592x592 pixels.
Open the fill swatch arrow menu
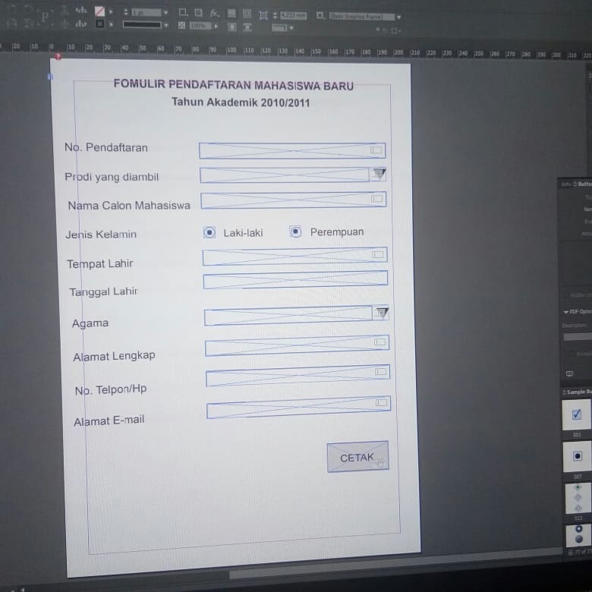[x=111, y=12]
